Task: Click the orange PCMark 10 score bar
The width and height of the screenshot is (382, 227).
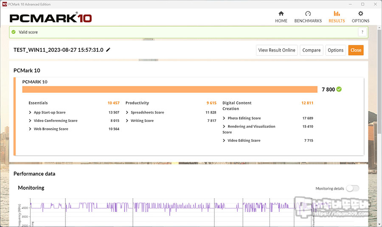Action: click(x=170, y=89)
